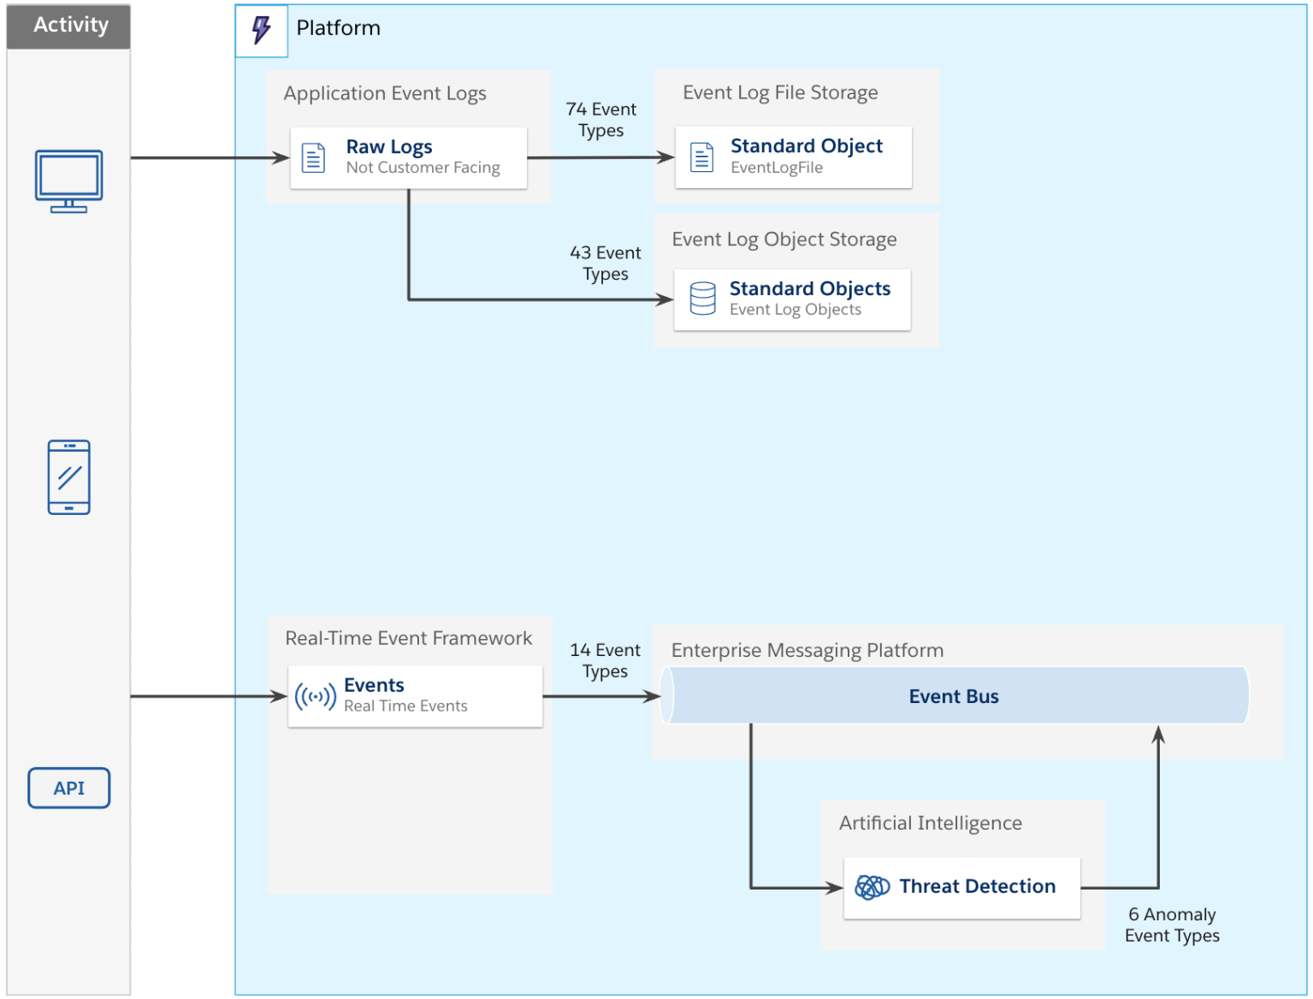Open the Standard Objects link under Event Log Object Storage
This screenshot has width=1313, height=999.
click(809, 289)
